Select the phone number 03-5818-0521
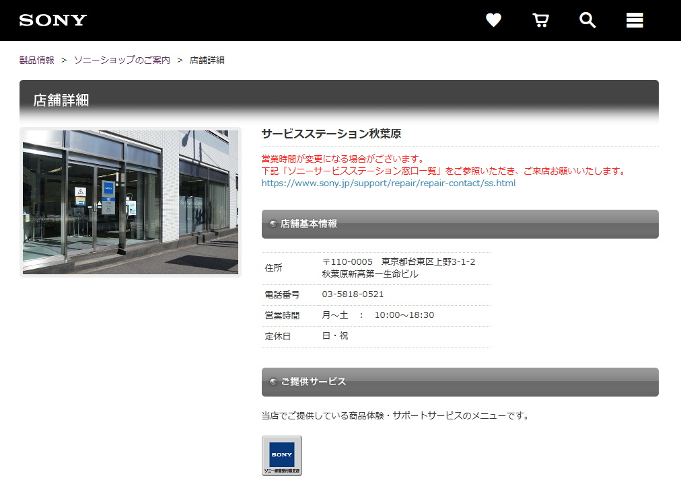 tap(353, 294)
